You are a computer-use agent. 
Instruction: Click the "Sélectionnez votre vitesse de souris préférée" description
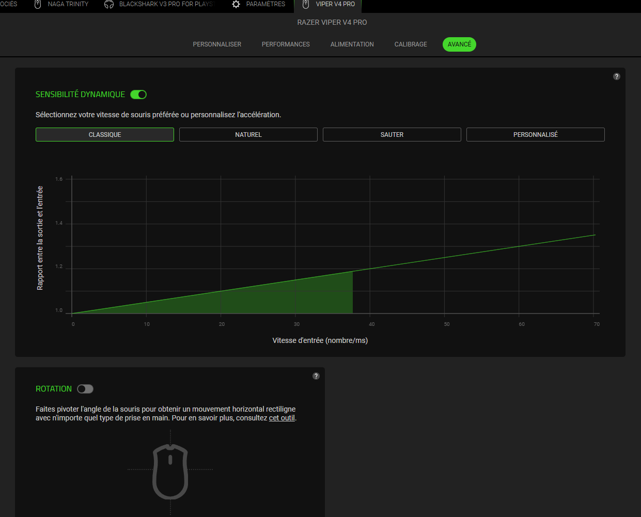tap(159, 115)
